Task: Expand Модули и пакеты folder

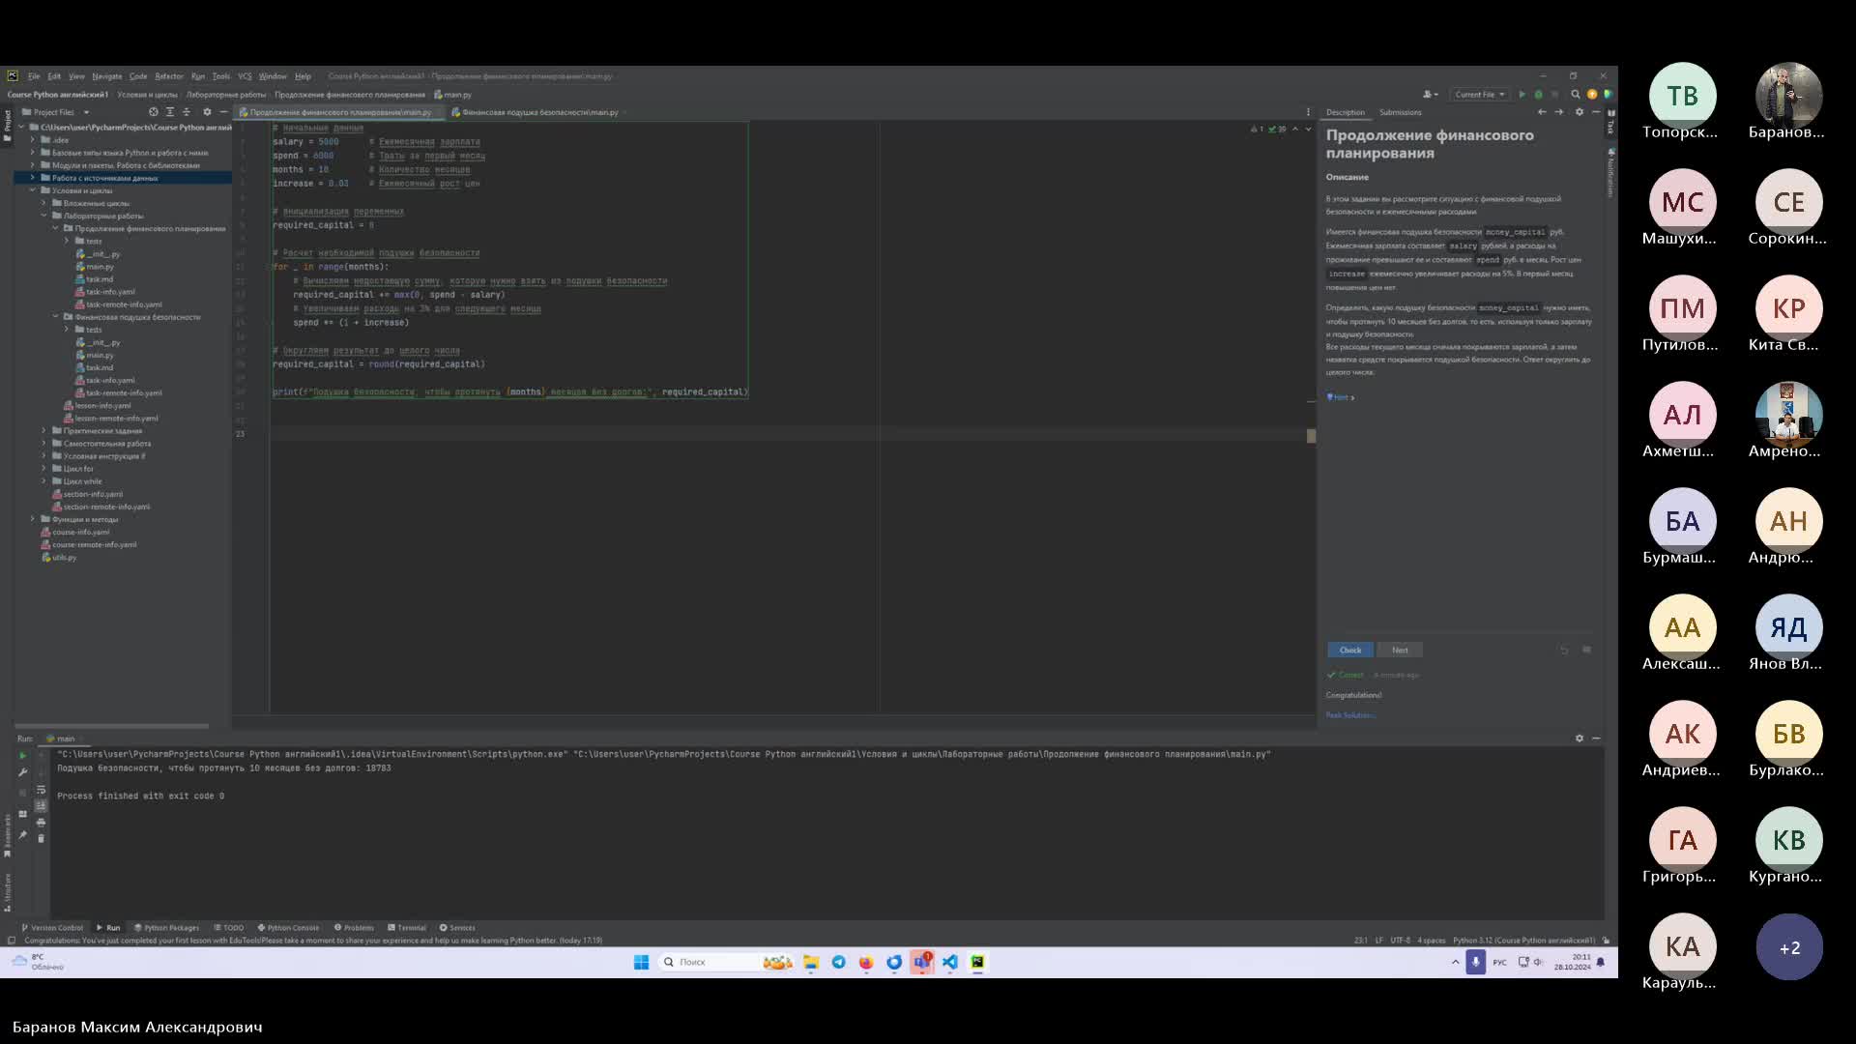Action: click(x=32, y=165)
